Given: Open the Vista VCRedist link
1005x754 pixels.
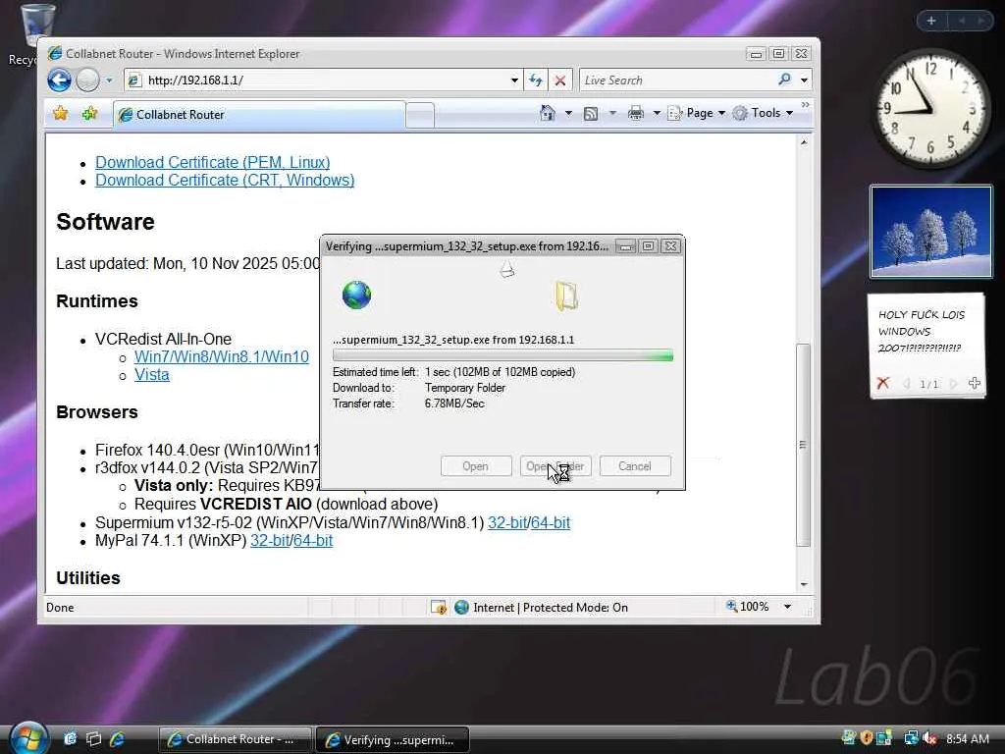Looking at the screenshot, I should [152, 374].
